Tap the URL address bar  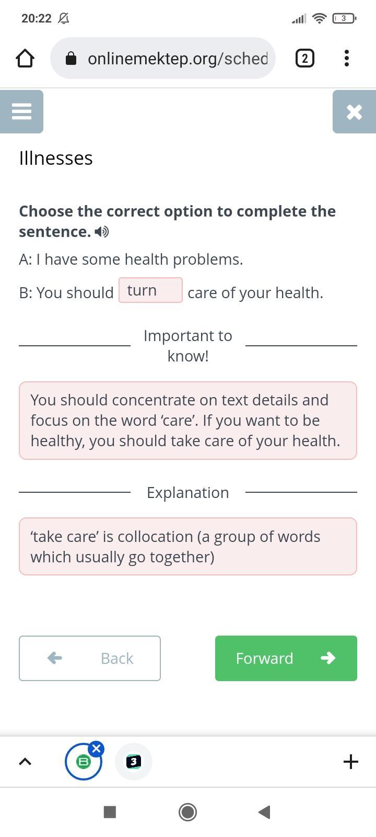(177, 58)
